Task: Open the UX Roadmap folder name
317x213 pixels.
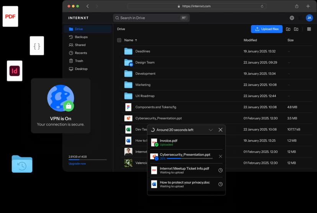Action: click(145, 96)
